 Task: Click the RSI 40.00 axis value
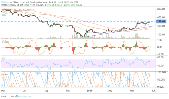coord(160,66)
